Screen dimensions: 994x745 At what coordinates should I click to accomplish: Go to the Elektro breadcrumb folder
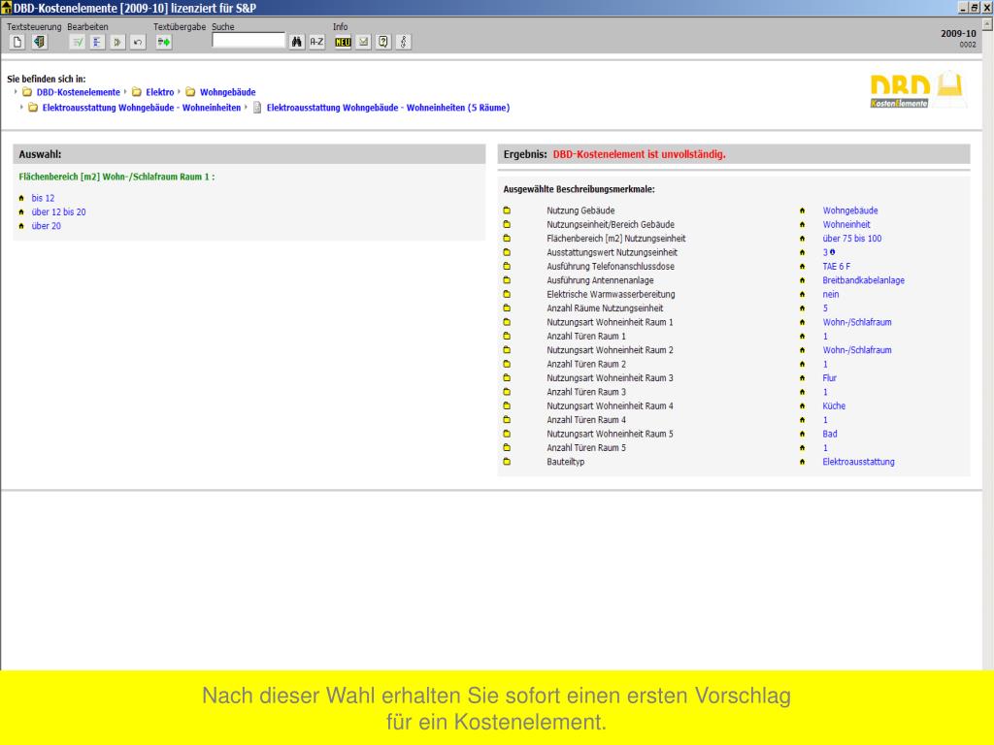159,92
